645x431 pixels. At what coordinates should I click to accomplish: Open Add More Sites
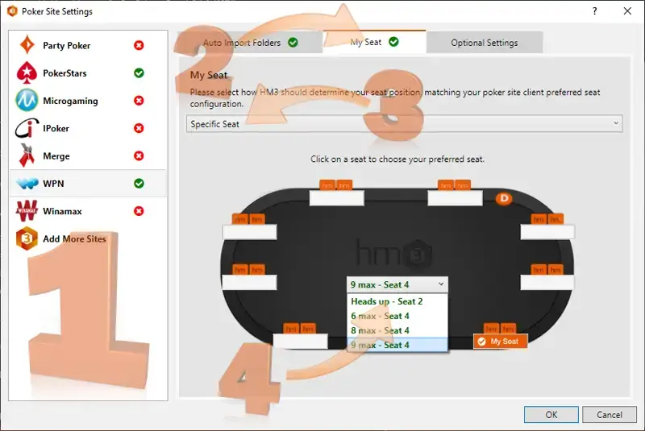88,238
